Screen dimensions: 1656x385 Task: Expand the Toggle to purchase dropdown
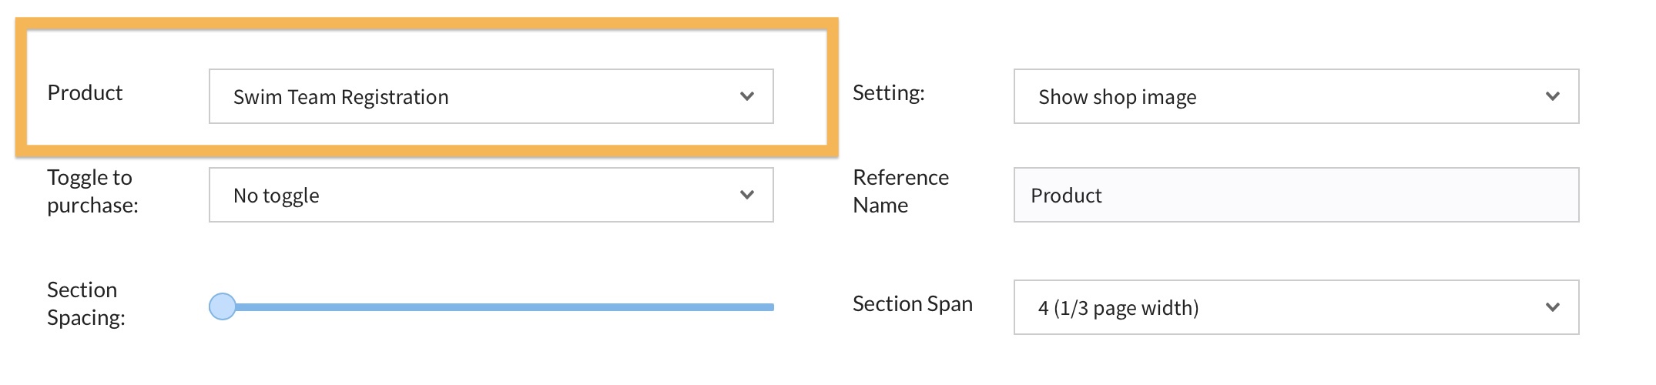[491, 195]
